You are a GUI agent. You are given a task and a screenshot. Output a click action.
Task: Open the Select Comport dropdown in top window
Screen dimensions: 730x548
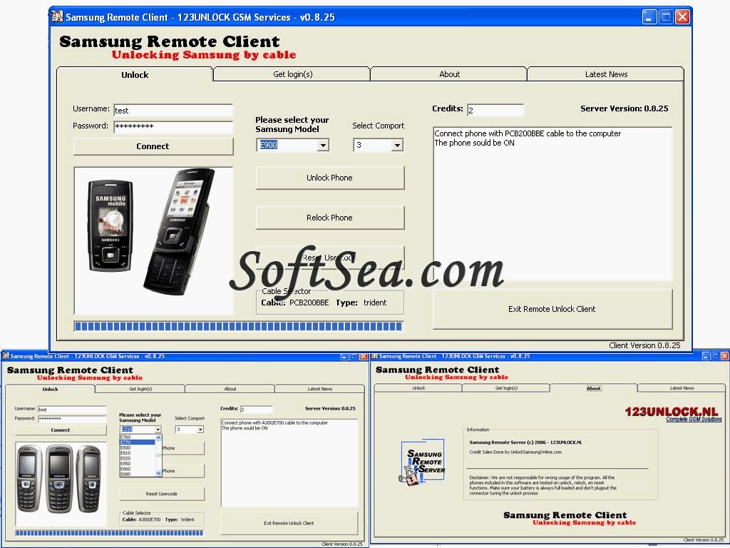[396, 146]
